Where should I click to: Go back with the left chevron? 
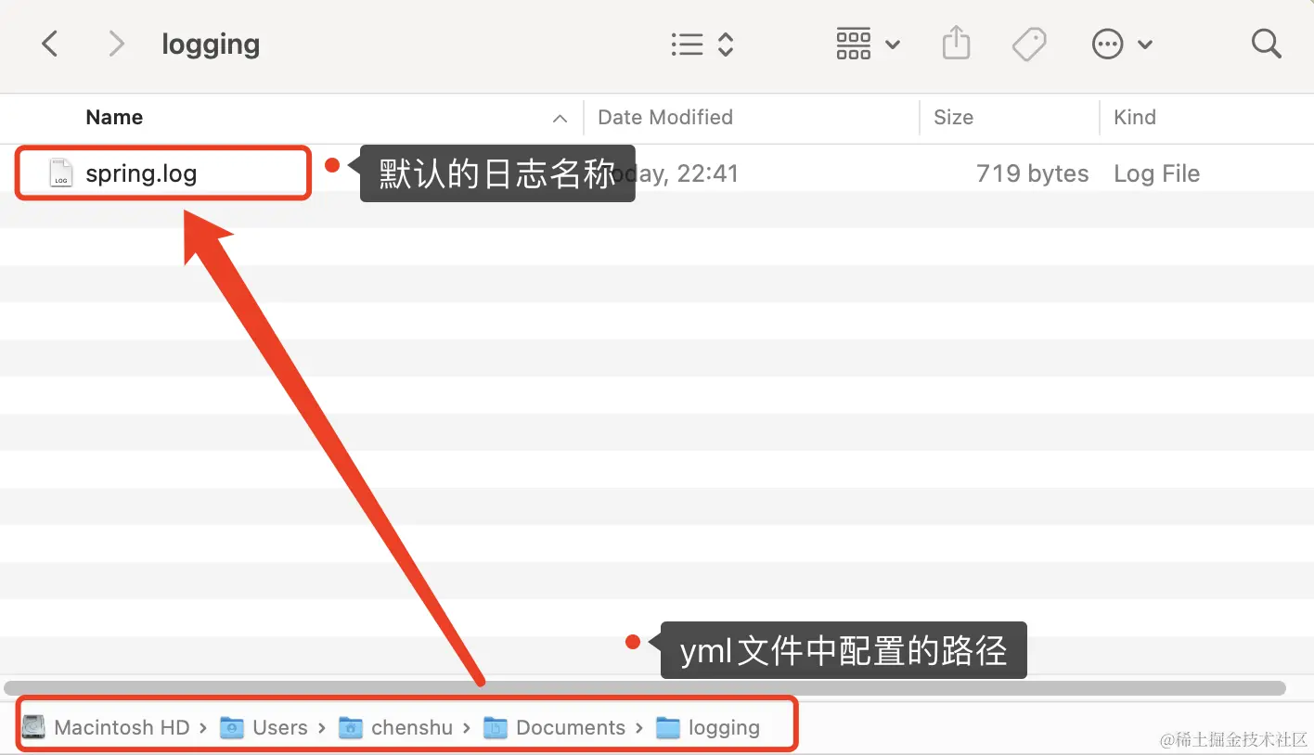(x=50, y=44)
